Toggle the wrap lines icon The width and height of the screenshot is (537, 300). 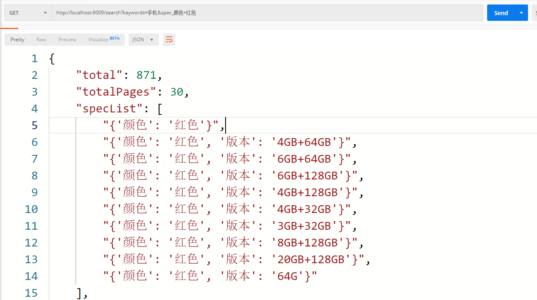tap(169, 40)
